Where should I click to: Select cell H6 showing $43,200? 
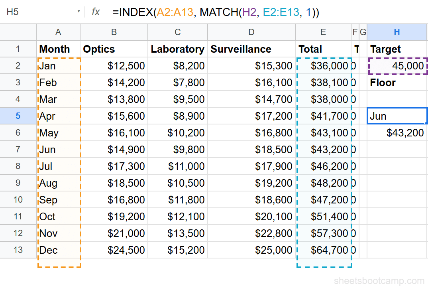coord(397,132)
